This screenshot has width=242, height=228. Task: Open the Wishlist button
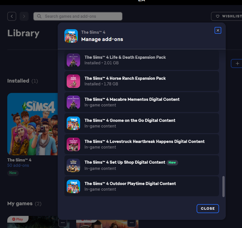tap(227, 16)
